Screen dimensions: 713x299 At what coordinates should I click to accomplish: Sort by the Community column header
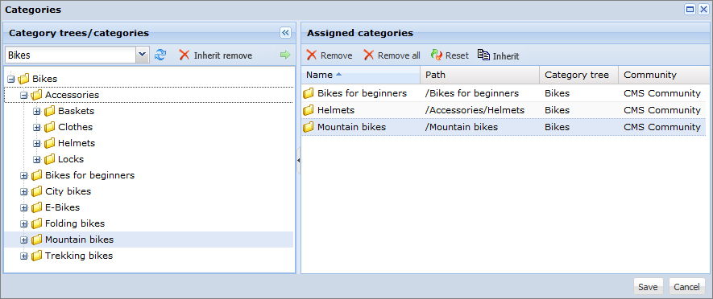pos(664,75)
